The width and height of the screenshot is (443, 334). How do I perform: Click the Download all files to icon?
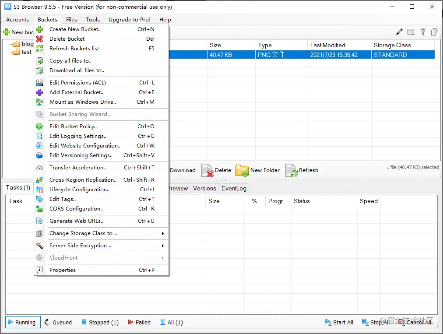point(39,70)
